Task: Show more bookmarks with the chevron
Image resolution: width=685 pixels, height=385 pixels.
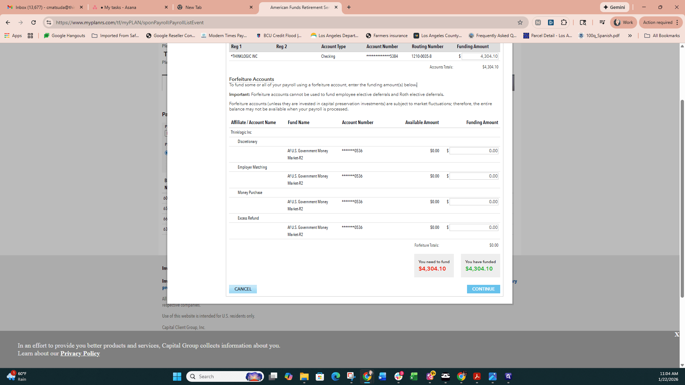Action: (630, 36)
